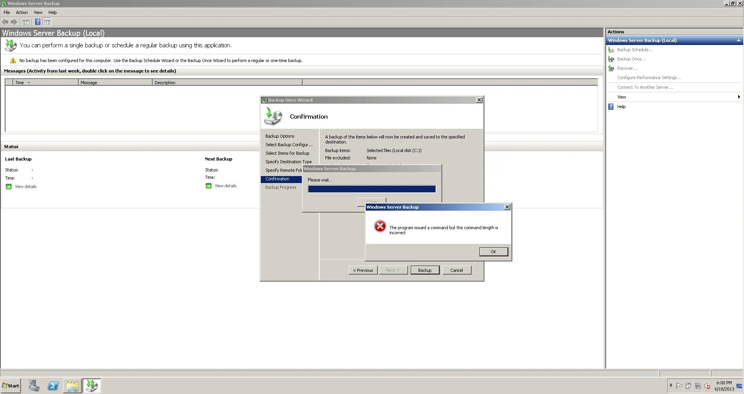Open the File menu
This screenshot has width=744, height=394.
[x=7, y=12]
